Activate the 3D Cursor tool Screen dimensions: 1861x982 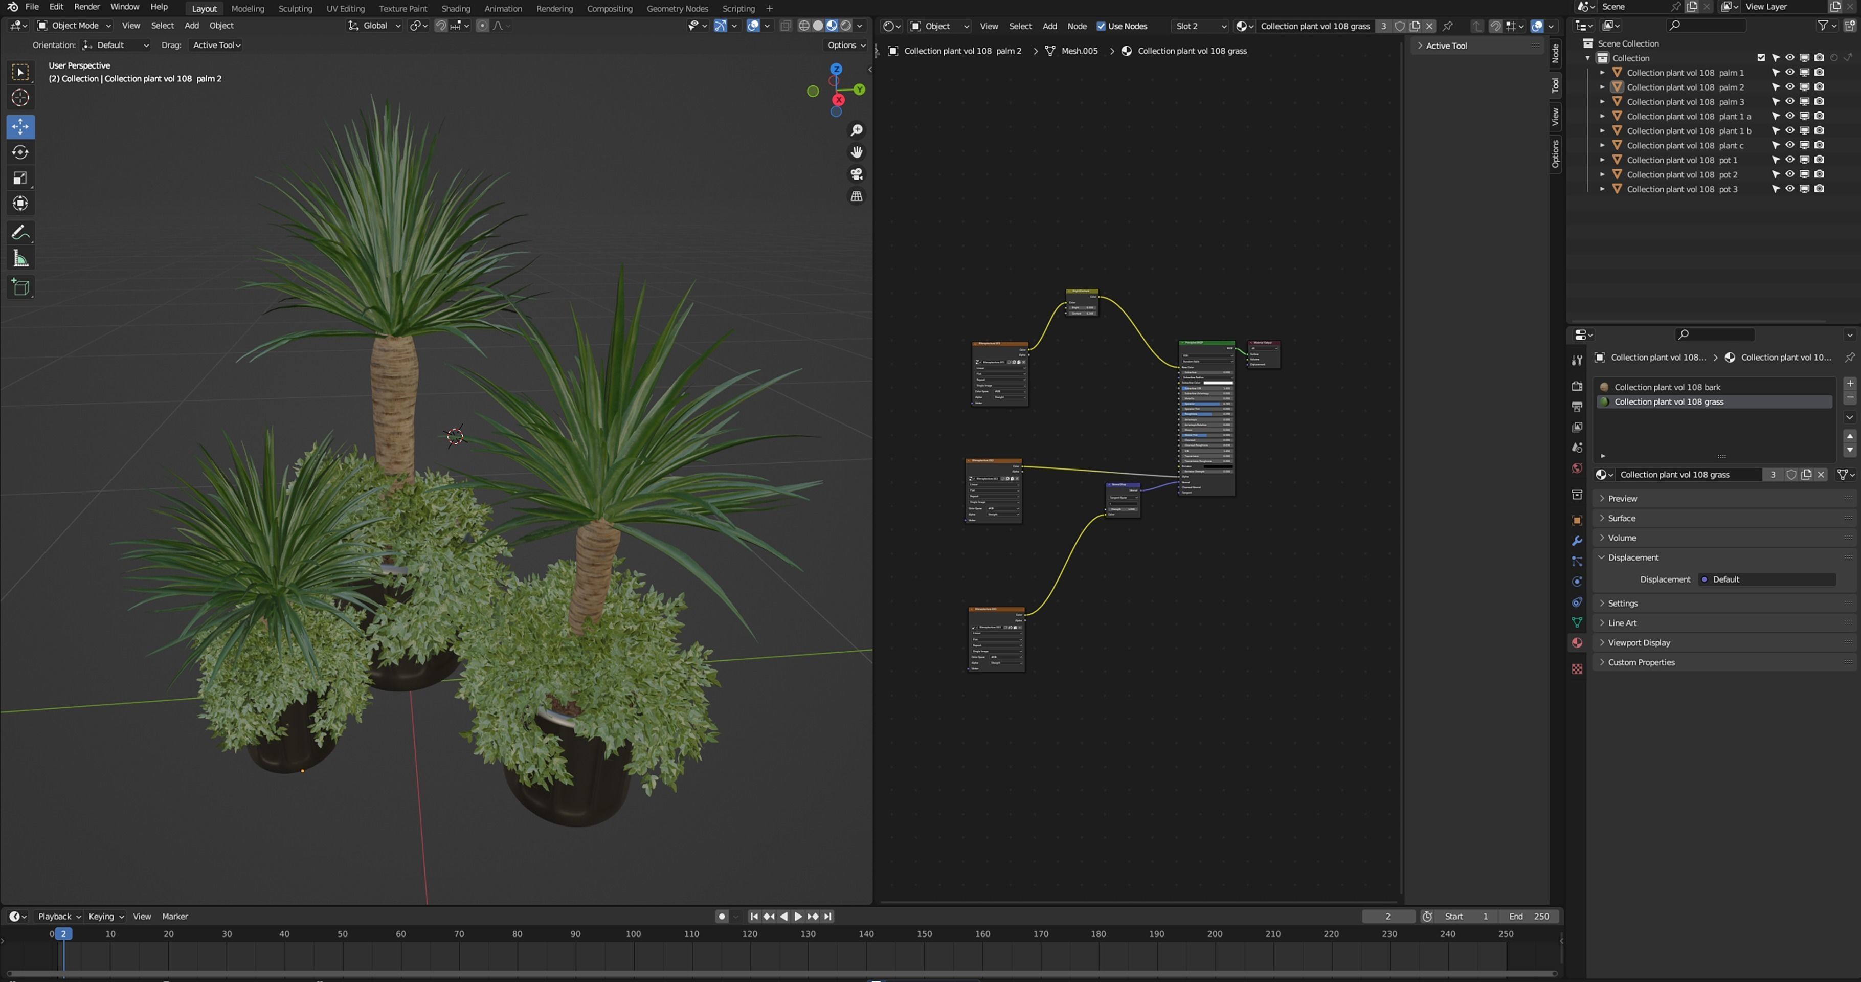click(20, 98)
